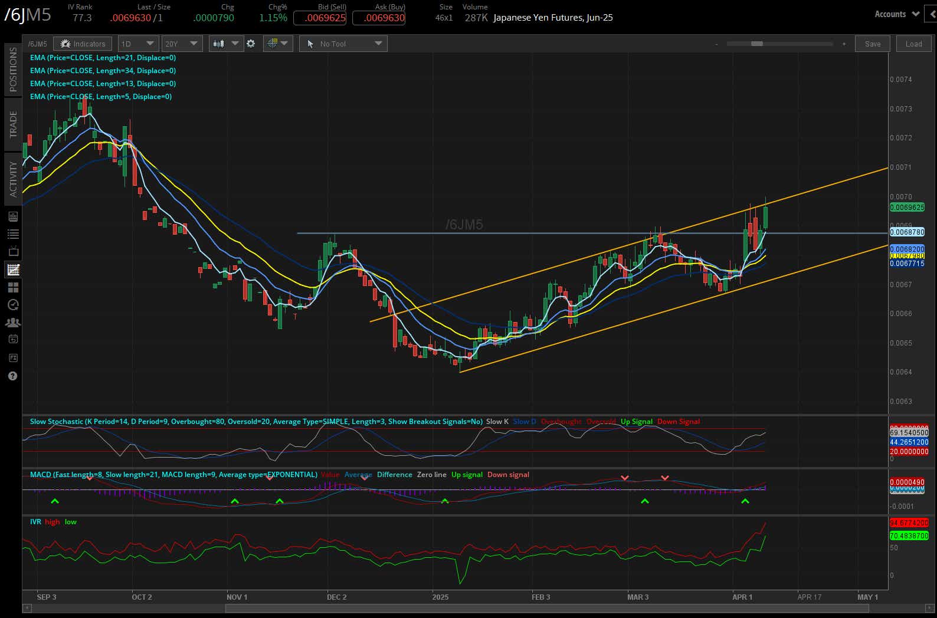Click the Slow K legend label
Screen dimensions: 937x618
pyautogui.click(x=497, y=422)
